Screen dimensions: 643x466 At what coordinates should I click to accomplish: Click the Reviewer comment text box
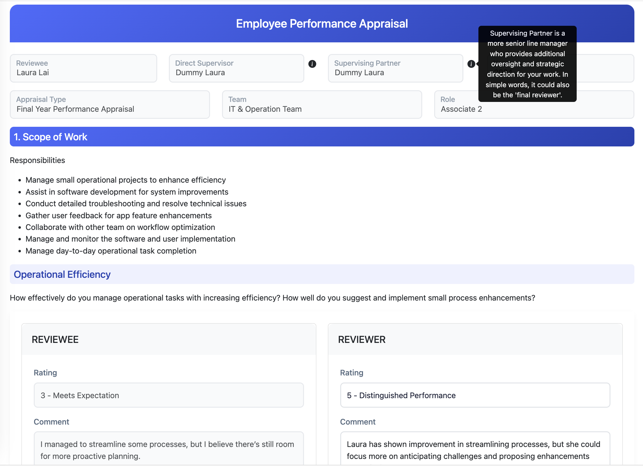pyautogui.click(x=475, y=450)
